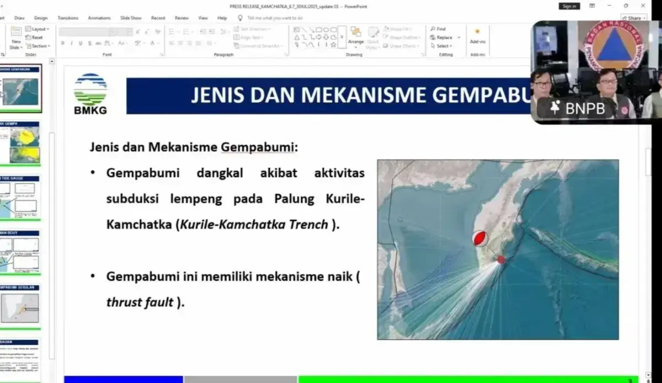Click the slide thumbnail panel scrollbar
Image resolution: width=662 pixels, height=383 pixels.
[x=52, y=166]
